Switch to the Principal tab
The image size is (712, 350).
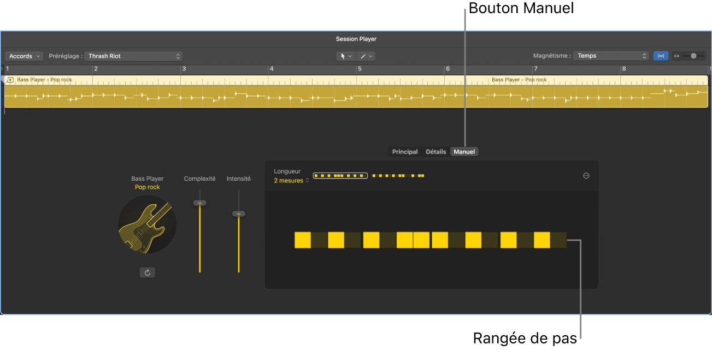405,152
